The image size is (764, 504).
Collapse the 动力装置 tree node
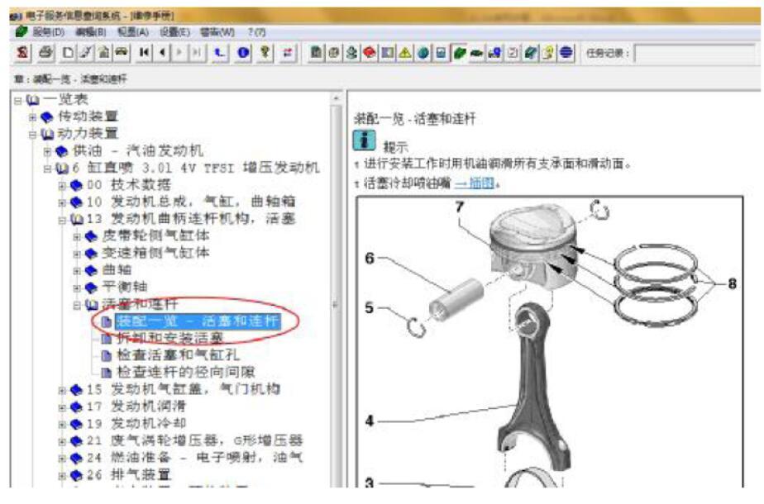pos(32,134)
